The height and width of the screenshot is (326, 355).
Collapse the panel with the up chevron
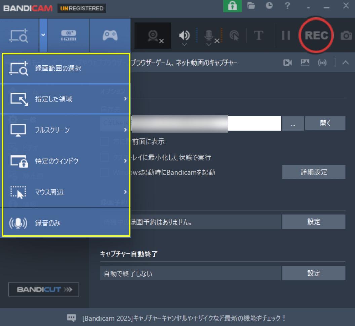[x=345, y=63]
